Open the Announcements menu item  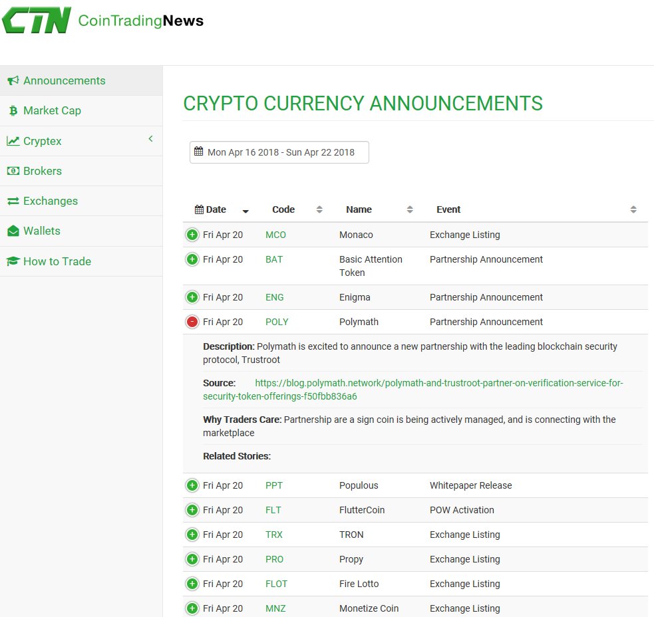(x=81, y=80)
